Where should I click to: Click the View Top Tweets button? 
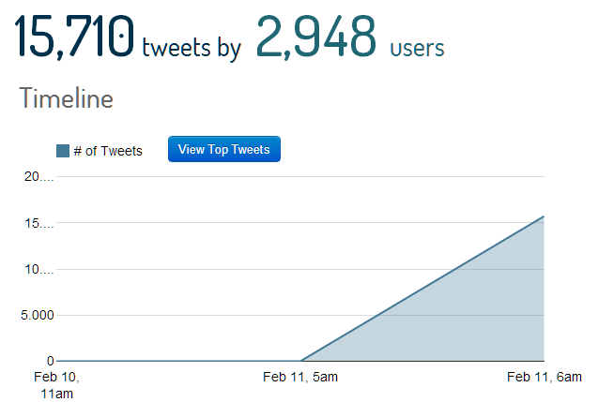point(224,149)
